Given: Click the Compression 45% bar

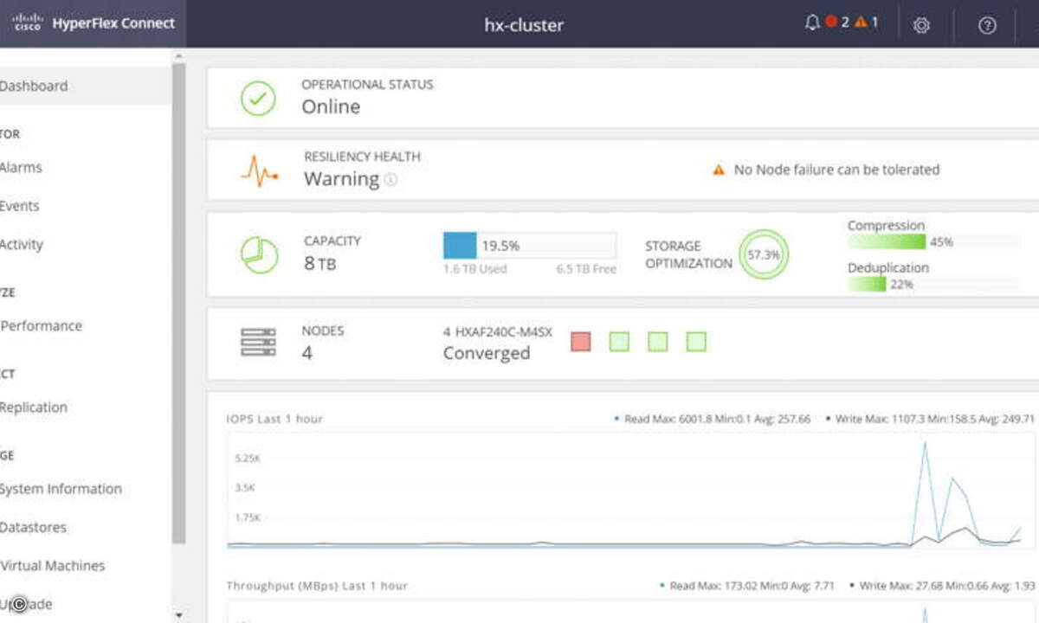Looking at the screenshot, I should pyautogui.click(x=933, y=241).
